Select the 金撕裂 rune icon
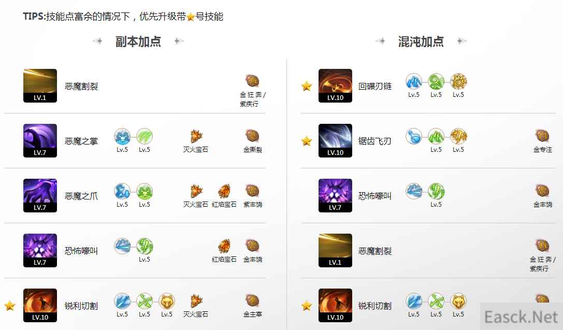The width and height of the screenshot is (563, 330). point(252,136)
